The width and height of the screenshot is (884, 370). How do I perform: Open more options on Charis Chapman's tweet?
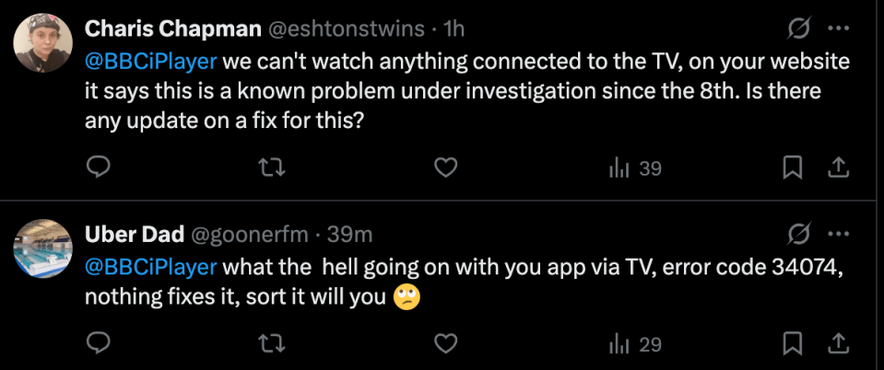click(840, 29)
